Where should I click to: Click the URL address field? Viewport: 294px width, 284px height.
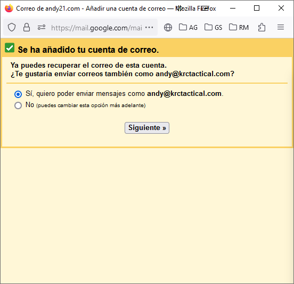96,28
